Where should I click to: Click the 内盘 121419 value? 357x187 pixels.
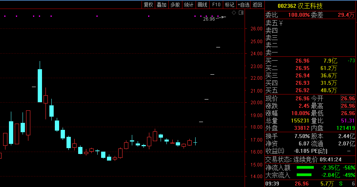pyautogui.click(x=346, y=128)
